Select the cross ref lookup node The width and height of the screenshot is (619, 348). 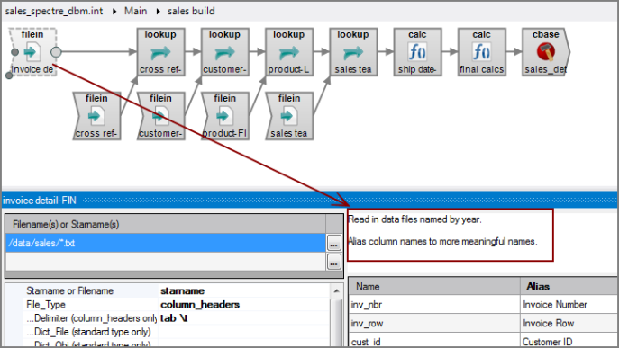160,51
